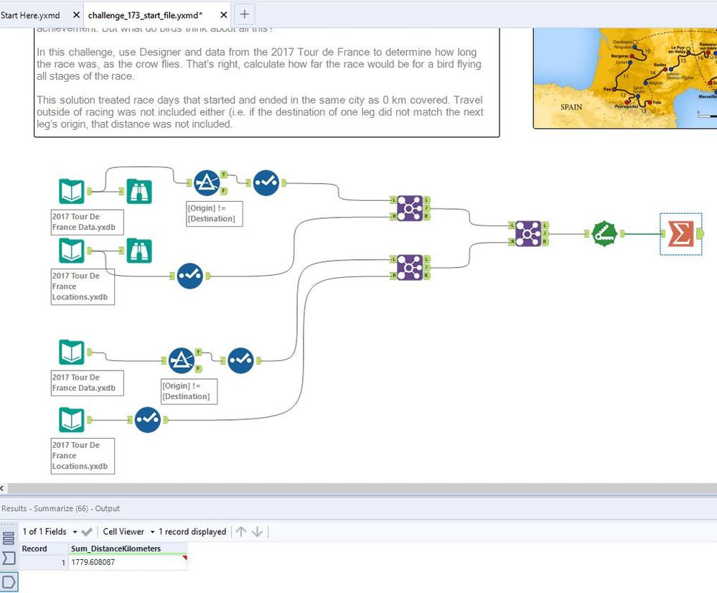Image resolution: width=717 pixels, height=593 pixels.
Task: Select the Summarize tool on the canvas
Action: point(680,234)
